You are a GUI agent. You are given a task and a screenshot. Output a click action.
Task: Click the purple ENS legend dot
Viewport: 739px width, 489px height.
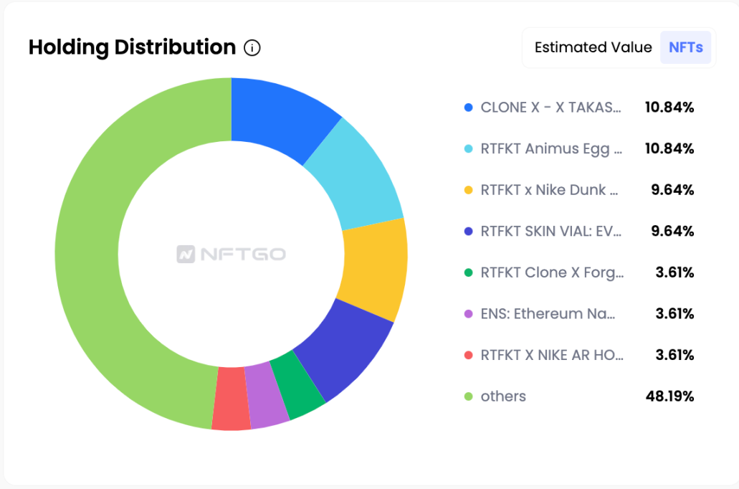pyautogui.click(x=469, y=314)
